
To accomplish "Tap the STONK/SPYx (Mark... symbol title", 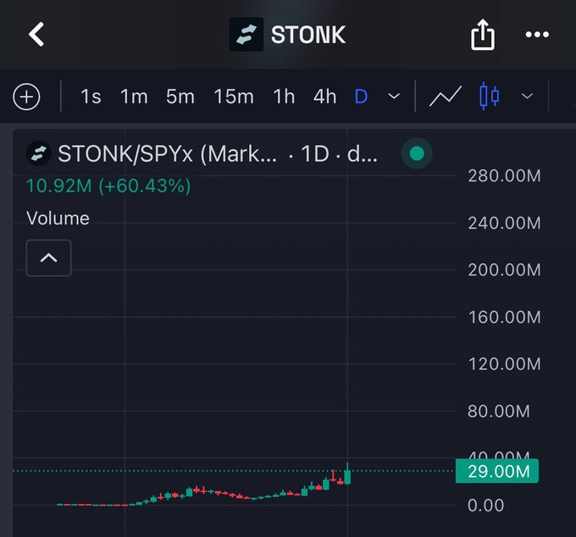I will click(167, 153).
